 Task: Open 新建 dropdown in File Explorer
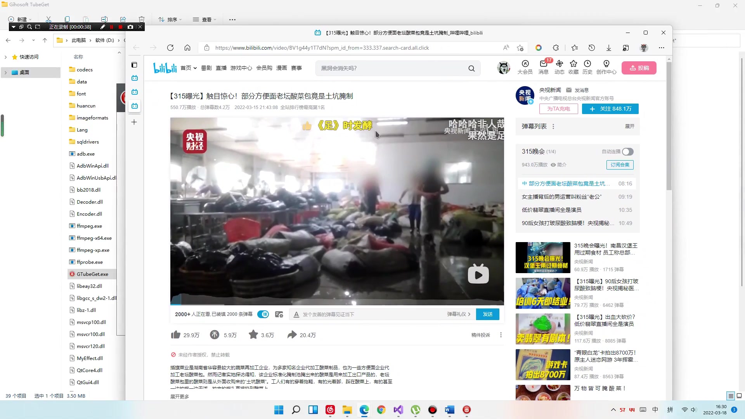20,19
